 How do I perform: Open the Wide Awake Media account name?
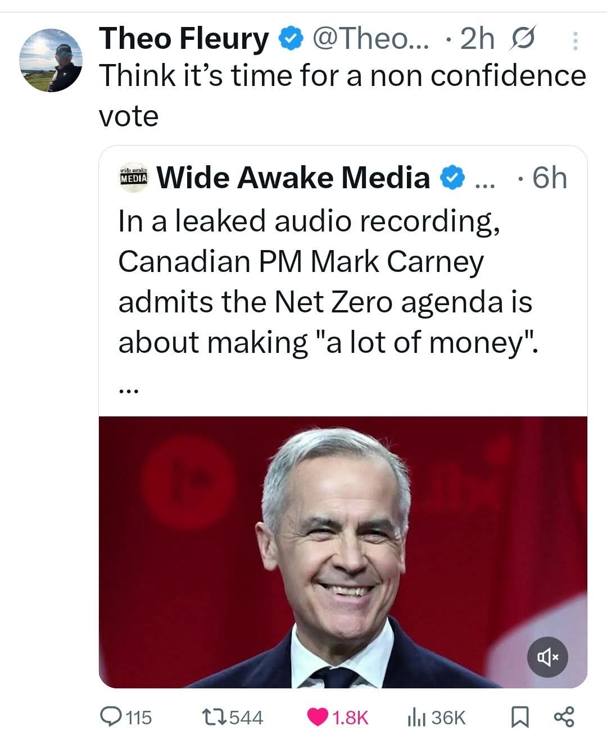(293, 178)
